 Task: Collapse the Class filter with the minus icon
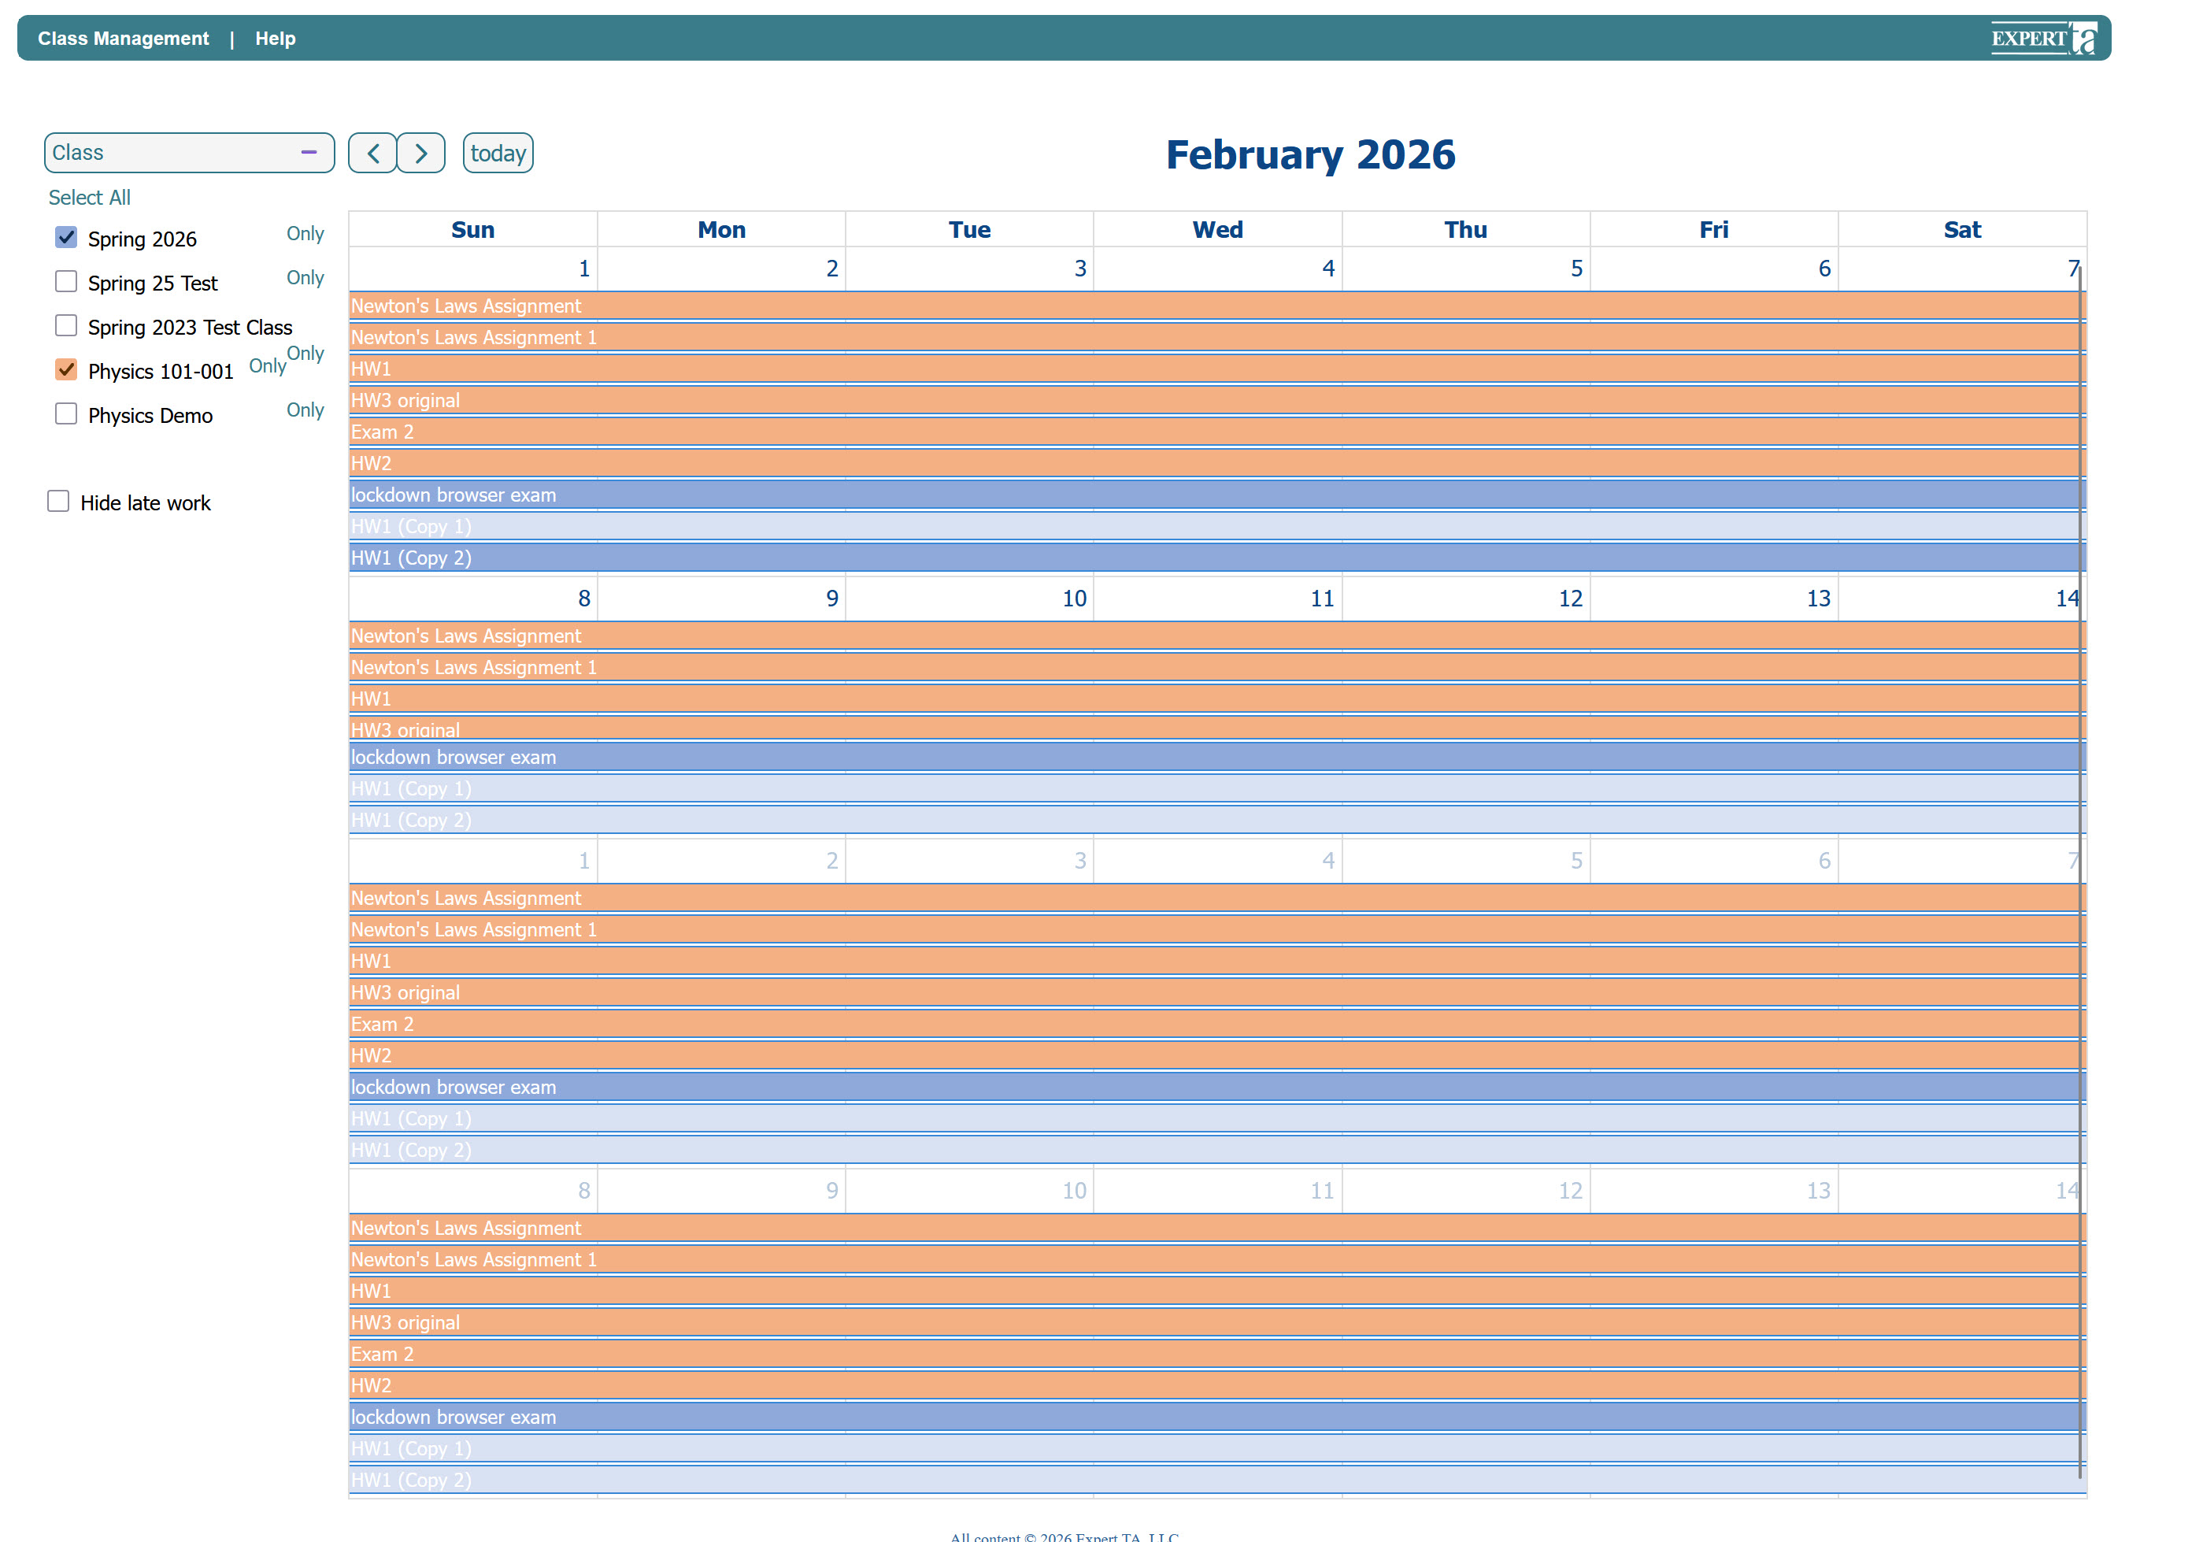(x=309, y=153)
